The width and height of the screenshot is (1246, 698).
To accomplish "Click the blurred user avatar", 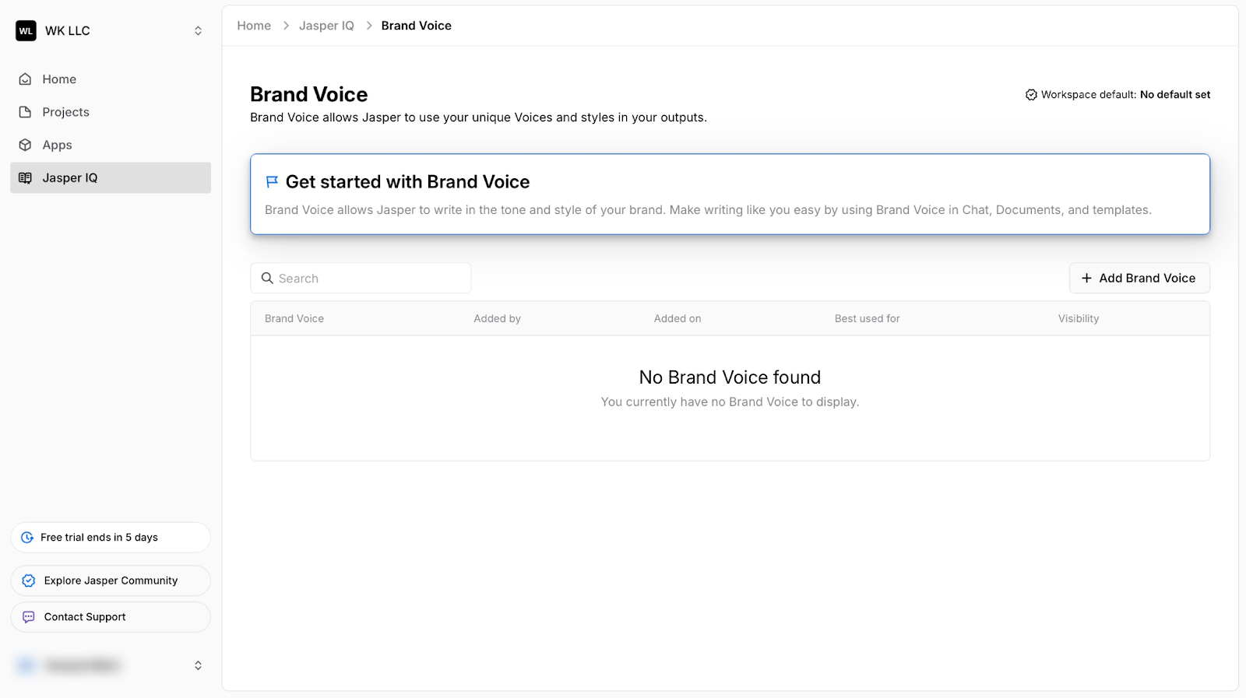I will (x=26, y=665).
